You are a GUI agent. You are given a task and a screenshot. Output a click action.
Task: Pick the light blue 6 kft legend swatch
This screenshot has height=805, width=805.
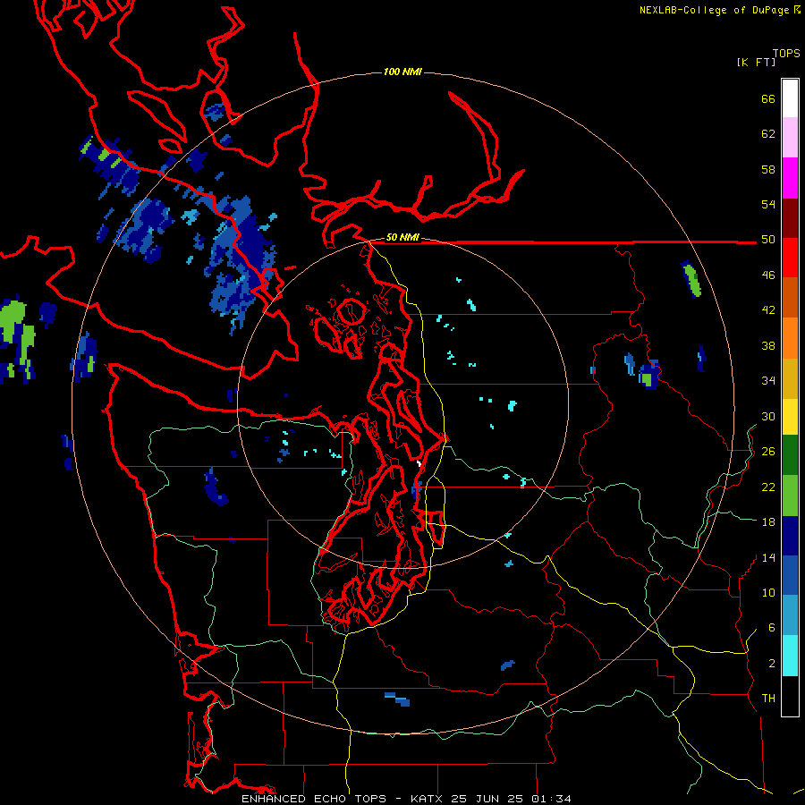point(790,615)
